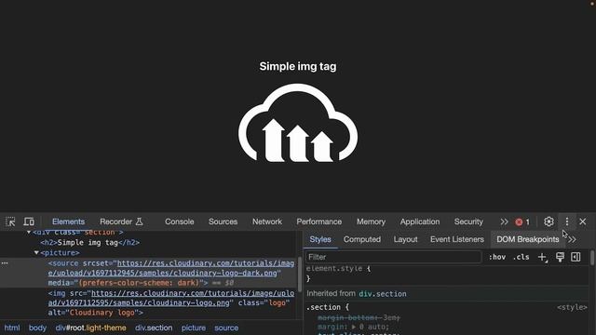Click the red error count indicator

click(x=522, y=221)
